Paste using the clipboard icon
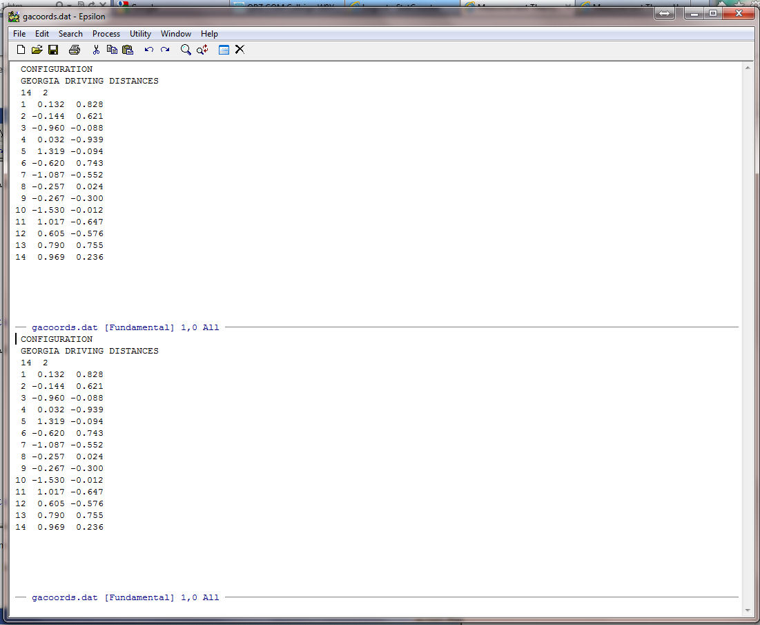The height and width of the screenshot is (625, 760). [x=128, y=50]
